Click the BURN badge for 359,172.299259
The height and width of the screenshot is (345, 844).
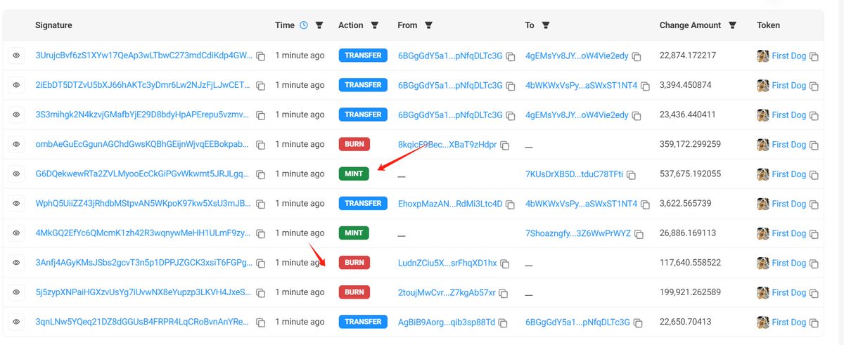coord(354,144)
